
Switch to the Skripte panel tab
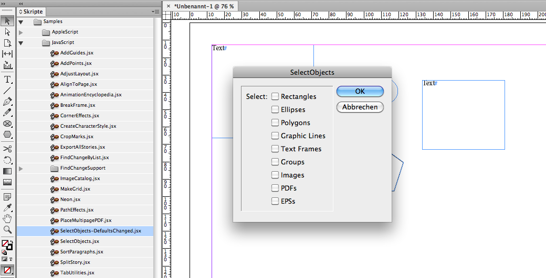31,12
